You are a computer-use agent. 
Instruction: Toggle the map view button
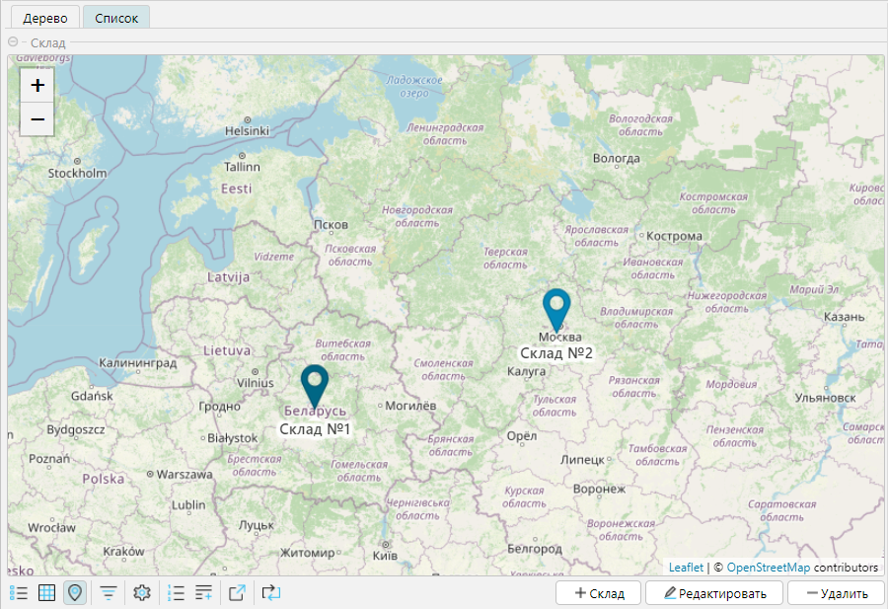click(x=75, y=593)
